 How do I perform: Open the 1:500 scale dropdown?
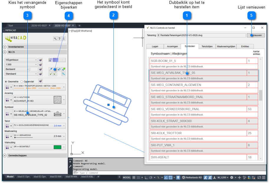pos(21,64)
